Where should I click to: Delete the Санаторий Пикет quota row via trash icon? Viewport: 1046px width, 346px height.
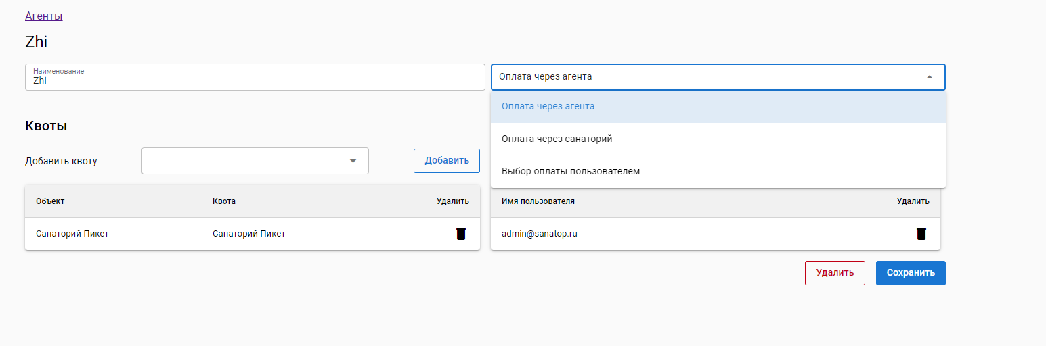tap(461, 234)
